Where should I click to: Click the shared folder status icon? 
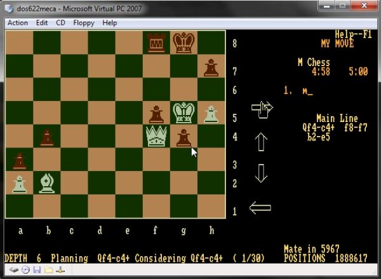(49, 269)
